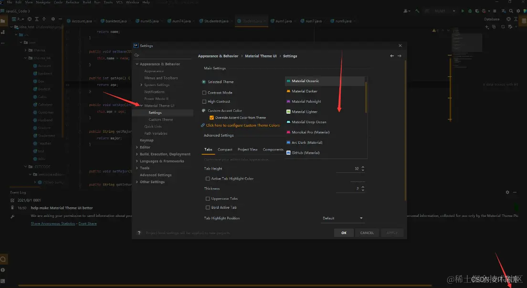Click help question mark in Settings dialog

click(139, 233)
